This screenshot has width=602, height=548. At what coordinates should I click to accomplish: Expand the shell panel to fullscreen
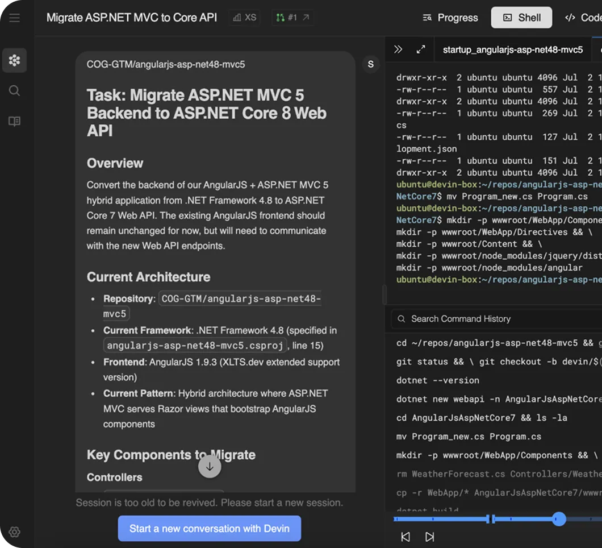[421, 49]
